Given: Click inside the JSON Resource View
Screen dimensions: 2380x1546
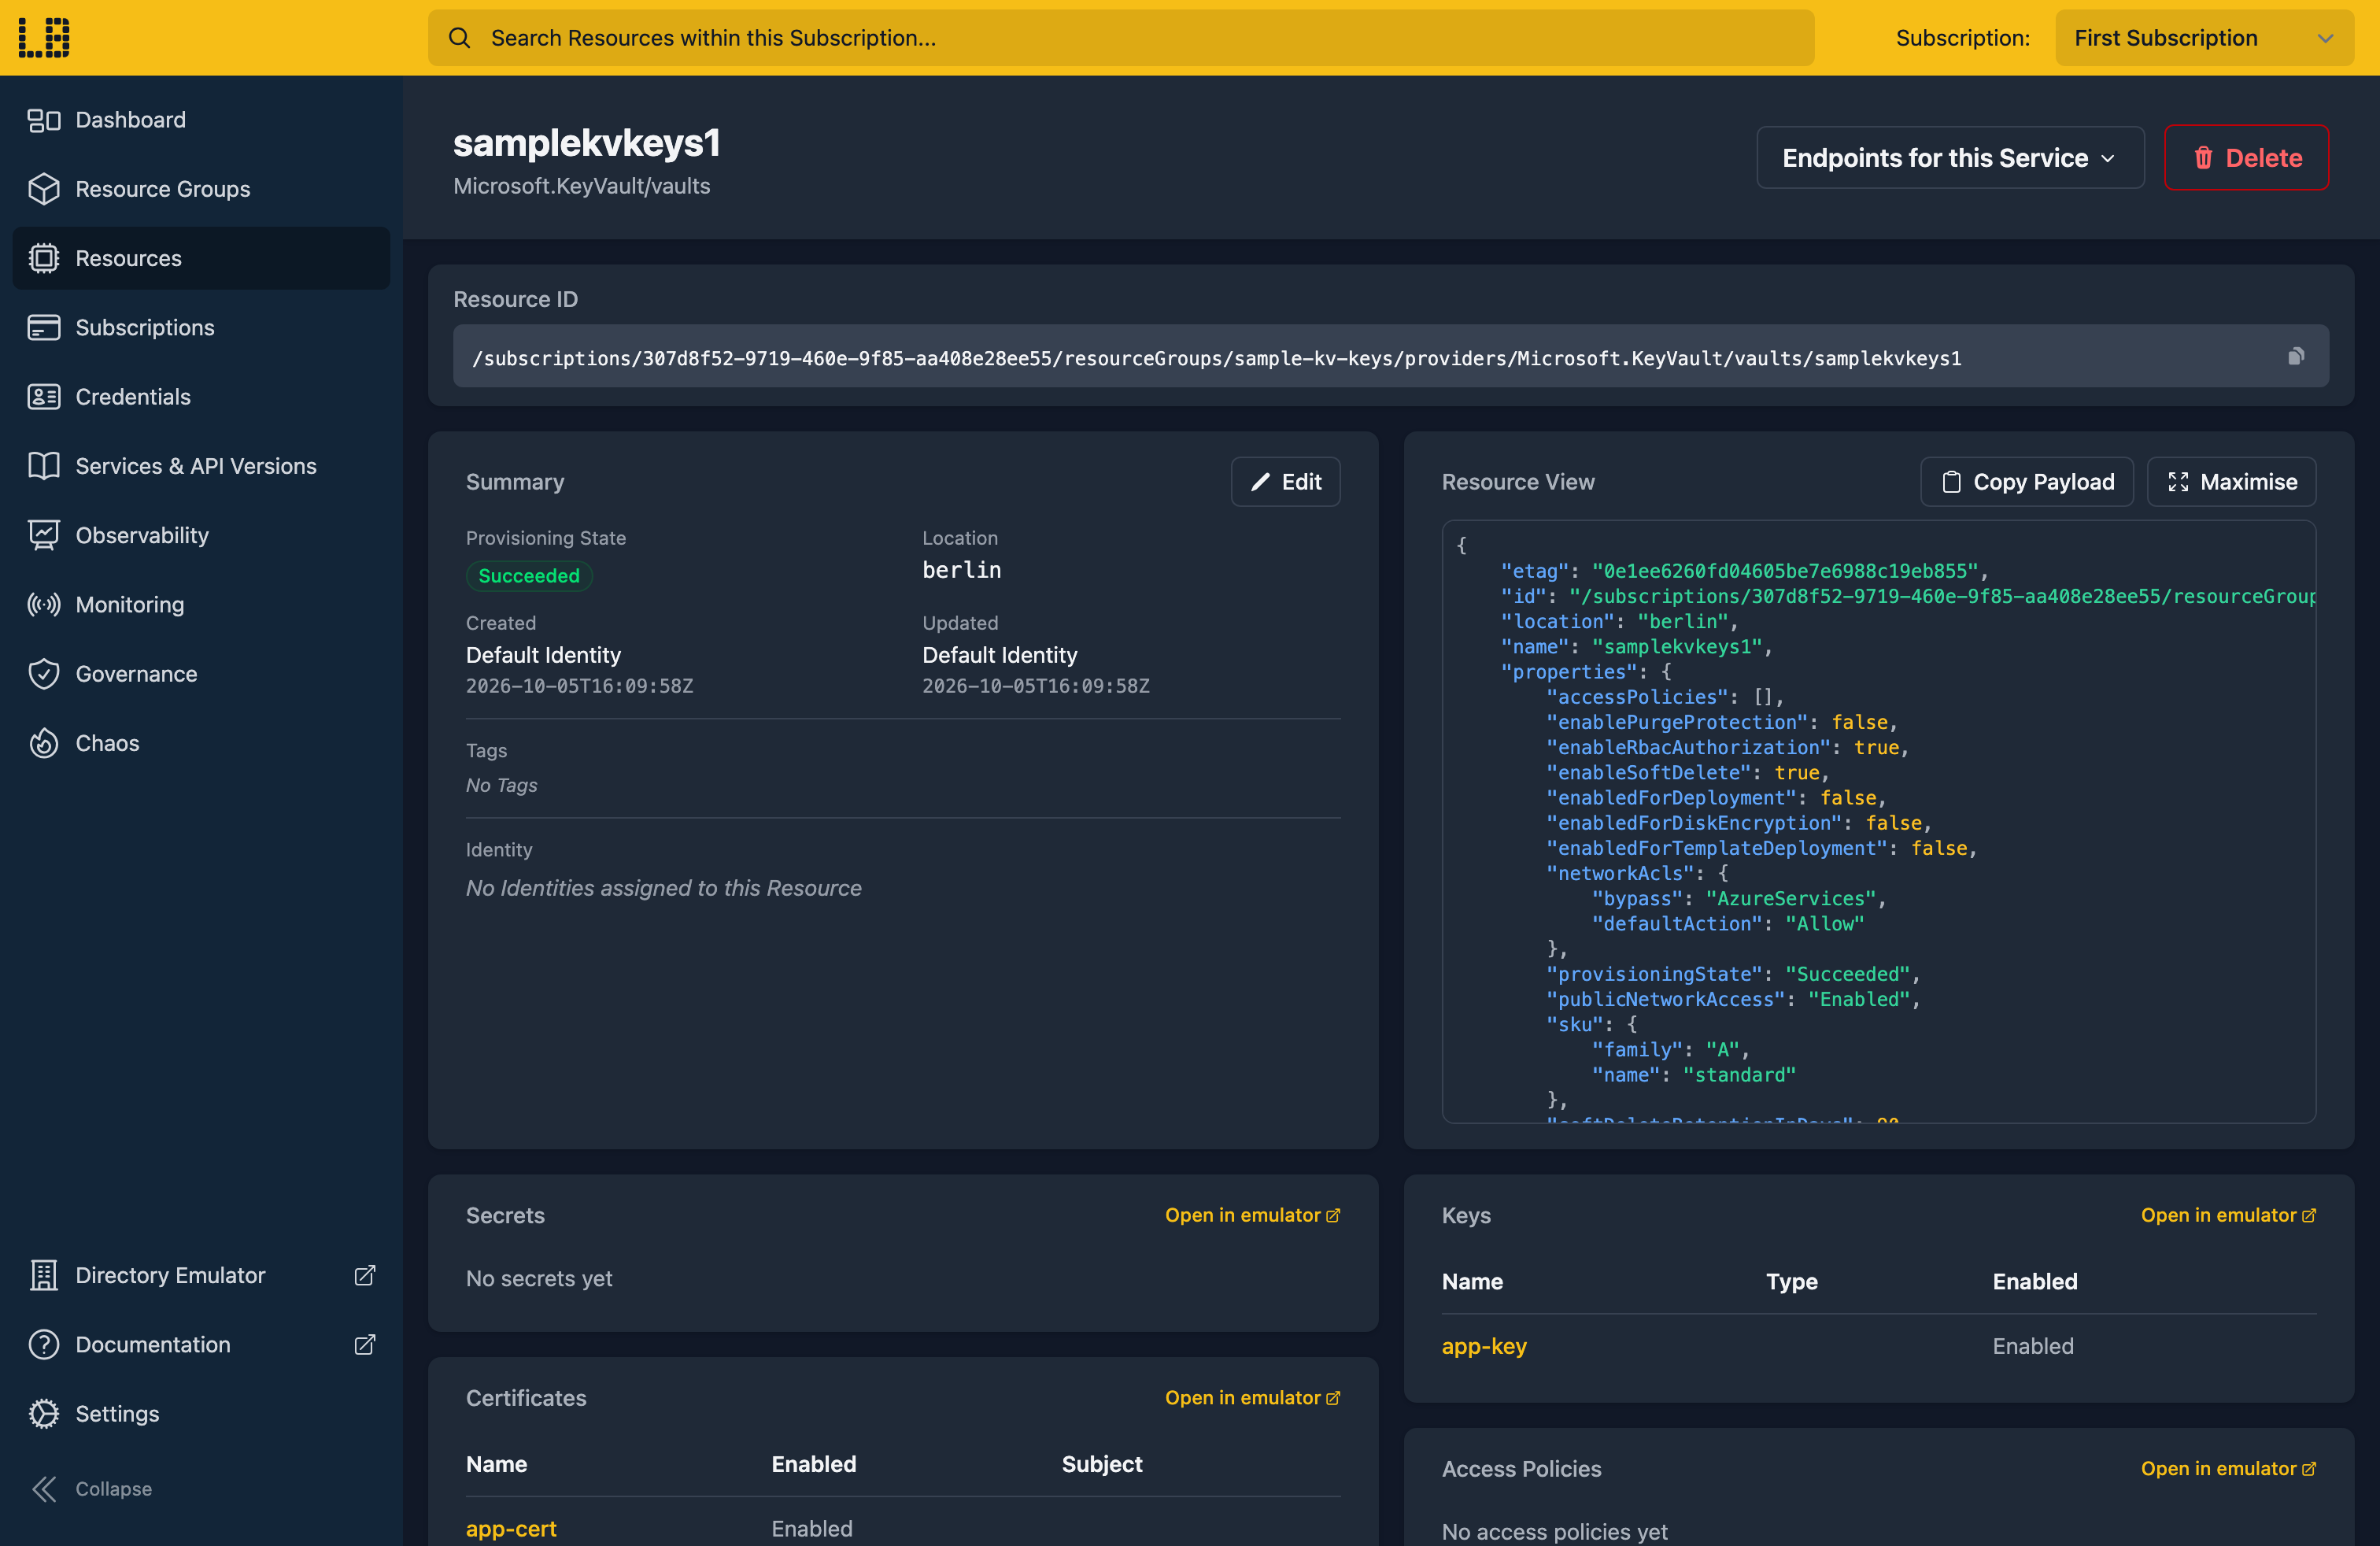Looking at the screenshot, I should point(1878,821).
